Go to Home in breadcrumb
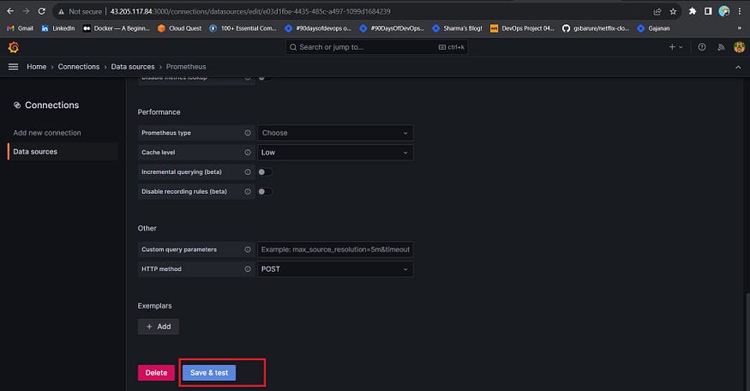750x391 pixels. 36,67
